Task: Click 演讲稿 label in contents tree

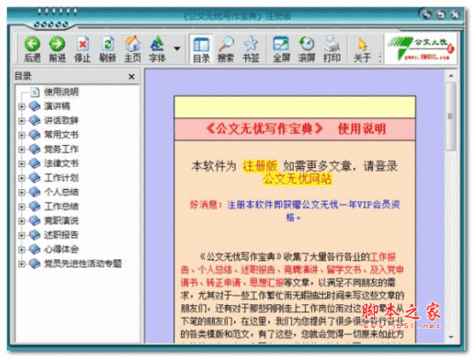Action: click(57, 106)
